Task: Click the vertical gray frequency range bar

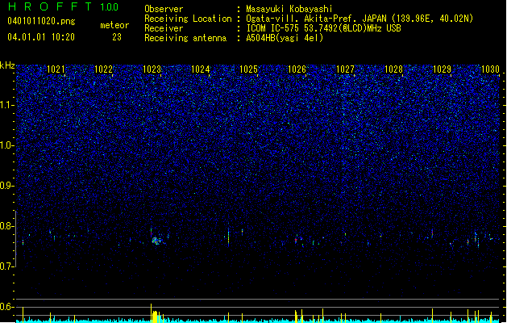Action: tap(15, 239)
